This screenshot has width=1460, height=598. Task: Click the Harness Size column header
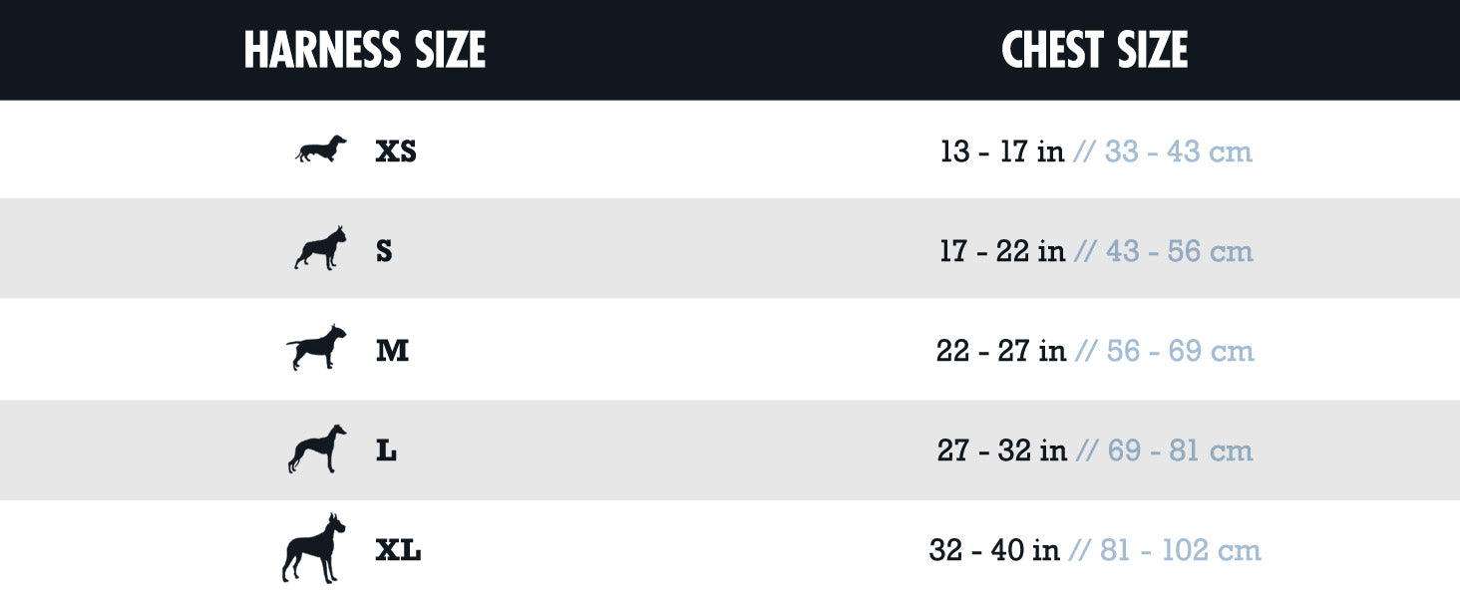click(x=365, y=50)
